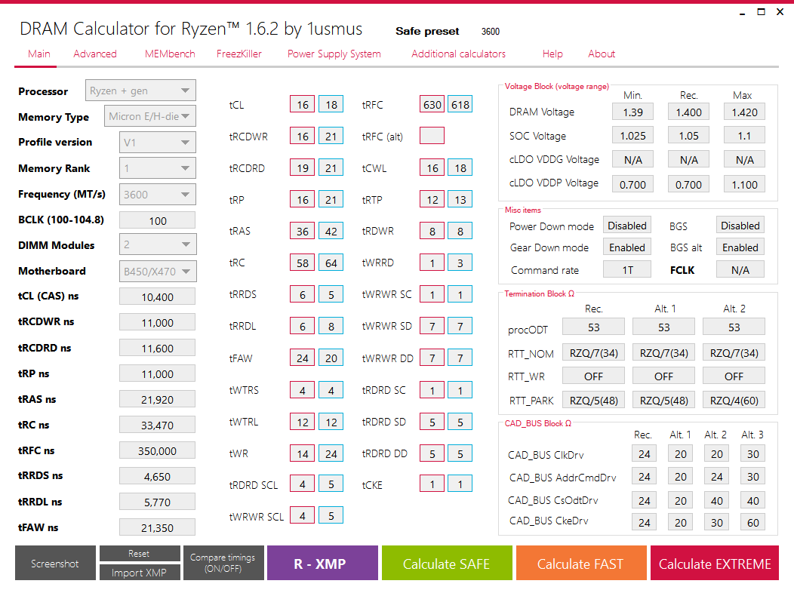Image resolution: width=794 pixels, height=596 pixels.
Task: Switch to the Main tab
Action: click(39, 54)
